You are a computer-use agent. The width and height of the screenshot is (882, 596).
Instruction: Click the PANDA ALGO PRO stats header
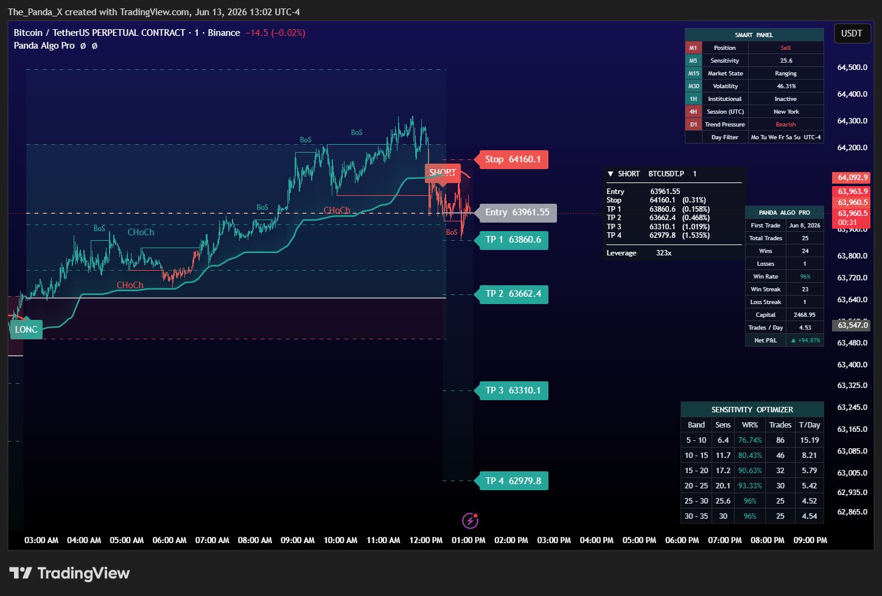click(x=785, y=213)
